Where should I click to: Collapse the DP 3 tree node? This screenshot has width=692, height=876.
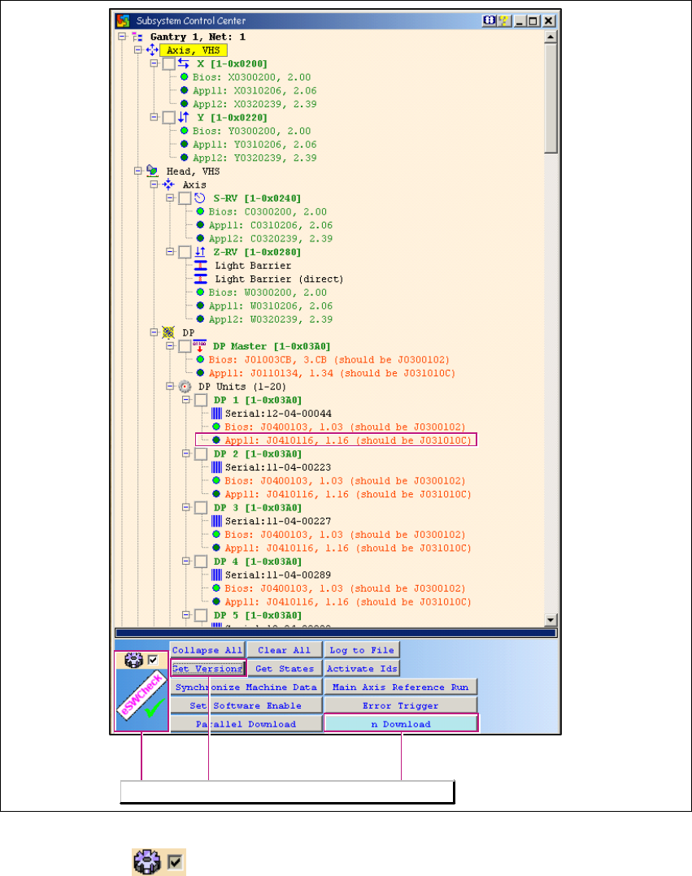[186, 507]
